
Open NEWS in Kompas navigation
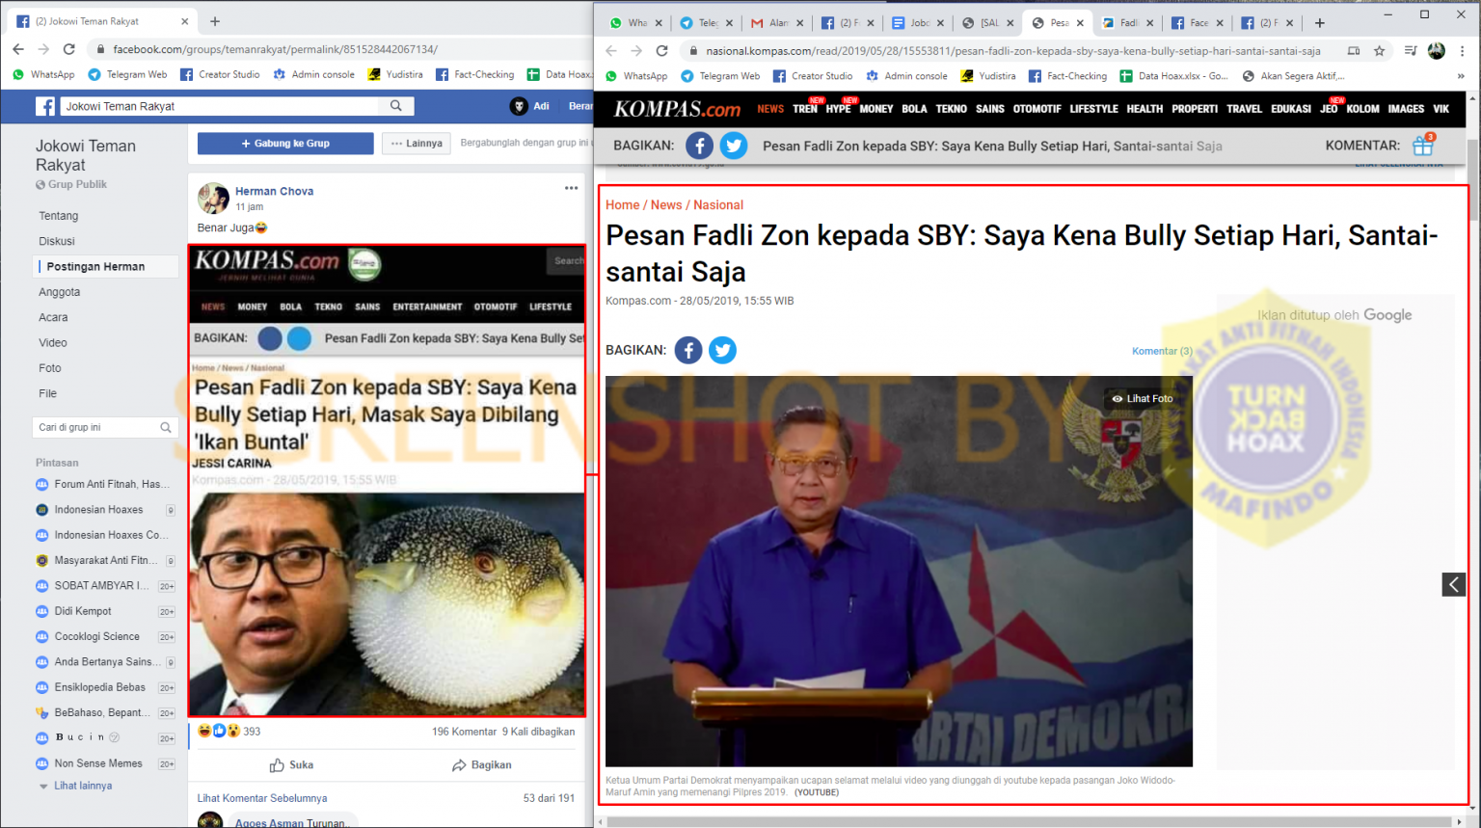pyautogui.click(x=770, y=109)
